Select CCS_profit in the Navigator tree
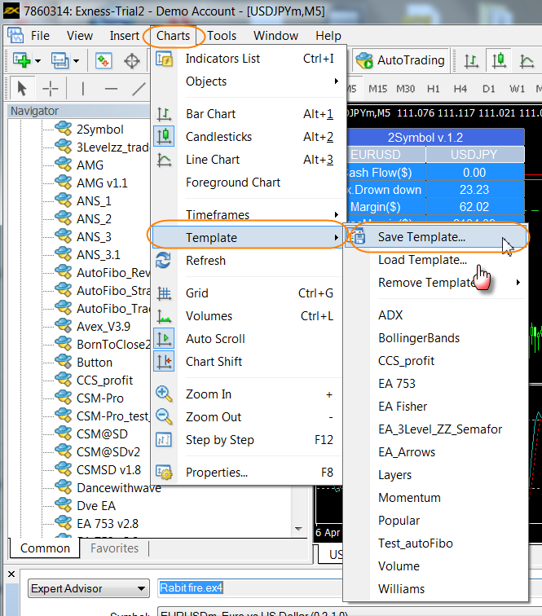The height and width of the screenshot is (616, 542). pos(106,380)
